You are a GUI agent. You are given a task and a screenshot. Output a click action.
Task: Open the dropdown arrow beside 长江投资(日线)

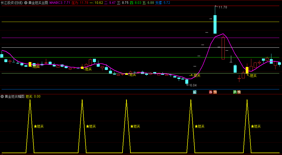[x=26, y=3]
